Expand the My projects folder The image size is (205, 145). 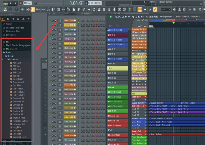(11, 49)
